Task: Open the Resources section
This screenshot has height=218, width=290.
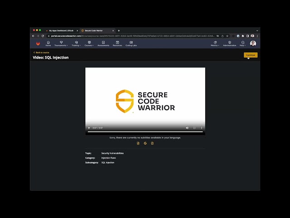Action: [117, 44]
